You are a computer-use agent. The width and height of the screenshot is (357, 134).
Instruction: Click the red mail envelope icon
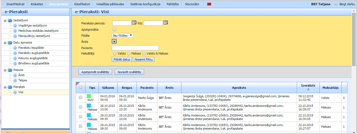point(209,4)
